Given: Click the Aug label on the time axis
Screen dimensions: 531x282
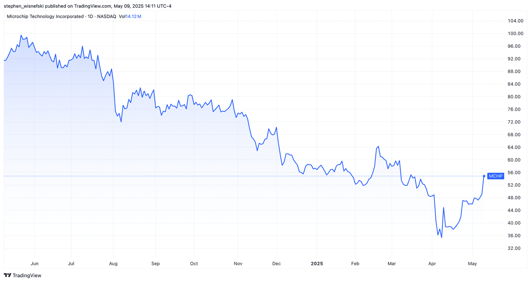Looking at the screenshot, I should pos(113,264).
